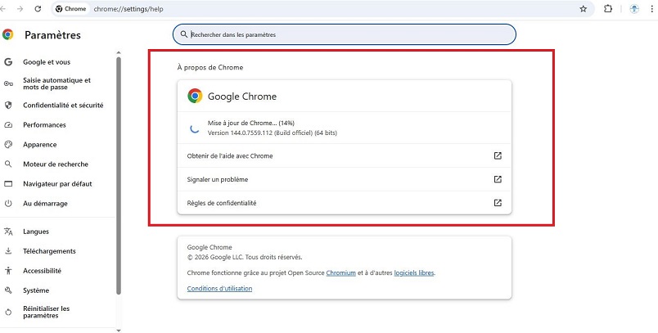Open the profile avatar menu
This screenshot has height=333, width=658.
(634, 9)
